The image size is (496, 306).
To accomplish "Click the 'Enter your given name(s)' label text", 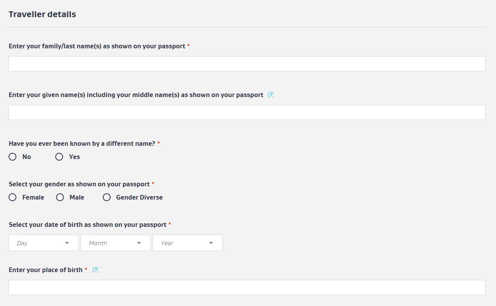I will click(136, 95).
